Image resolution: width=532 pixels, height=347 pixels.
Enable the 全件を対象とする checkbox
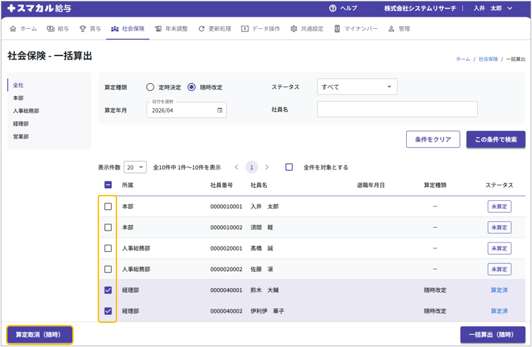(x=289, y=167)
